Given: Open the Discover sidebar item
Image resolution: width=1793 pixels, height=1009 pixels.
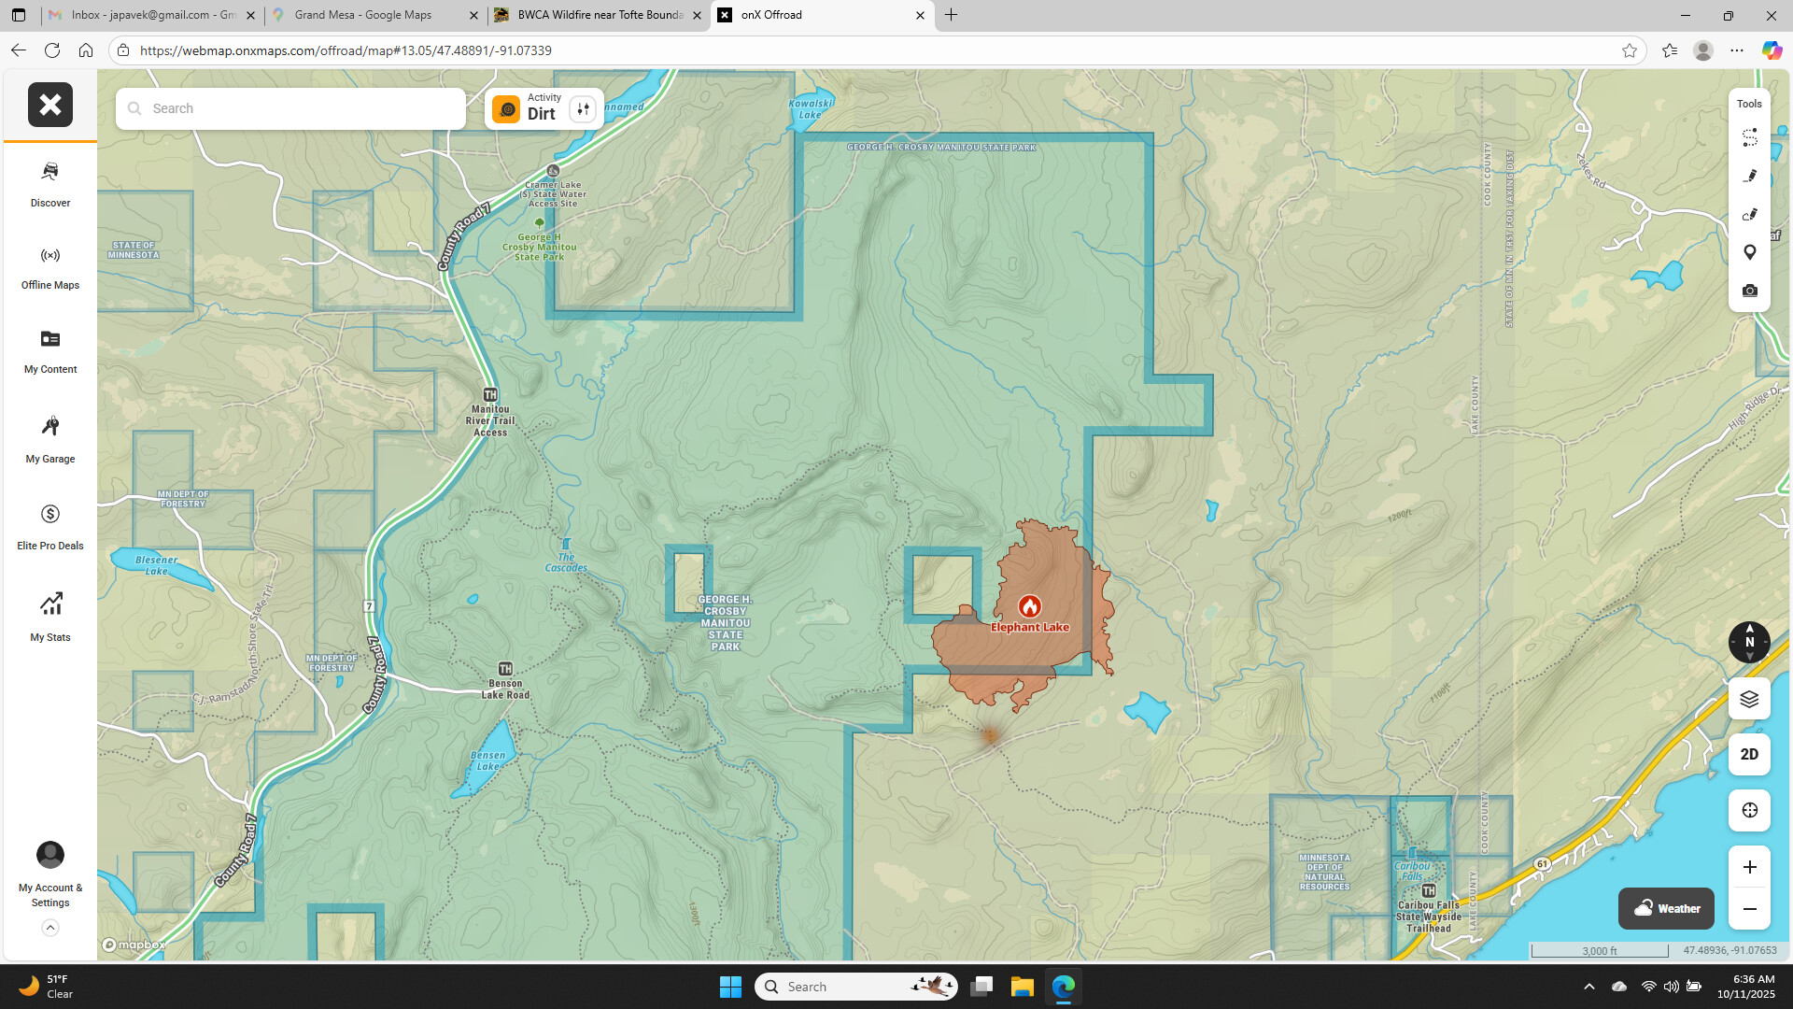Looking at the screenshot, I should (50, 183).
